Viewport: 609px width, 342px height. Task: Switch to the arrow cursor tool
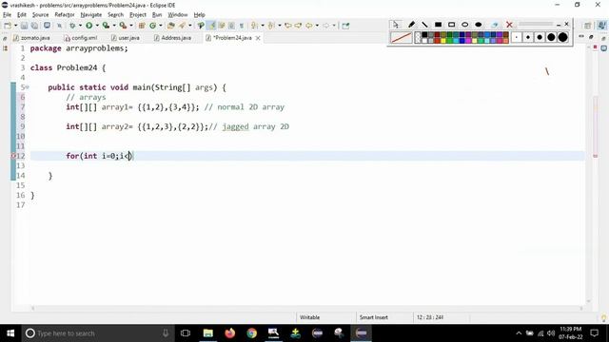396,25
